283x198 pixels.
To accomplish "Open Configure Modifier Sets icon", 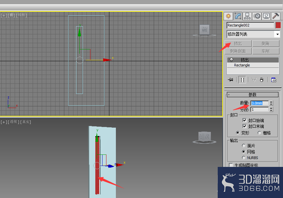I will [274, 80].
